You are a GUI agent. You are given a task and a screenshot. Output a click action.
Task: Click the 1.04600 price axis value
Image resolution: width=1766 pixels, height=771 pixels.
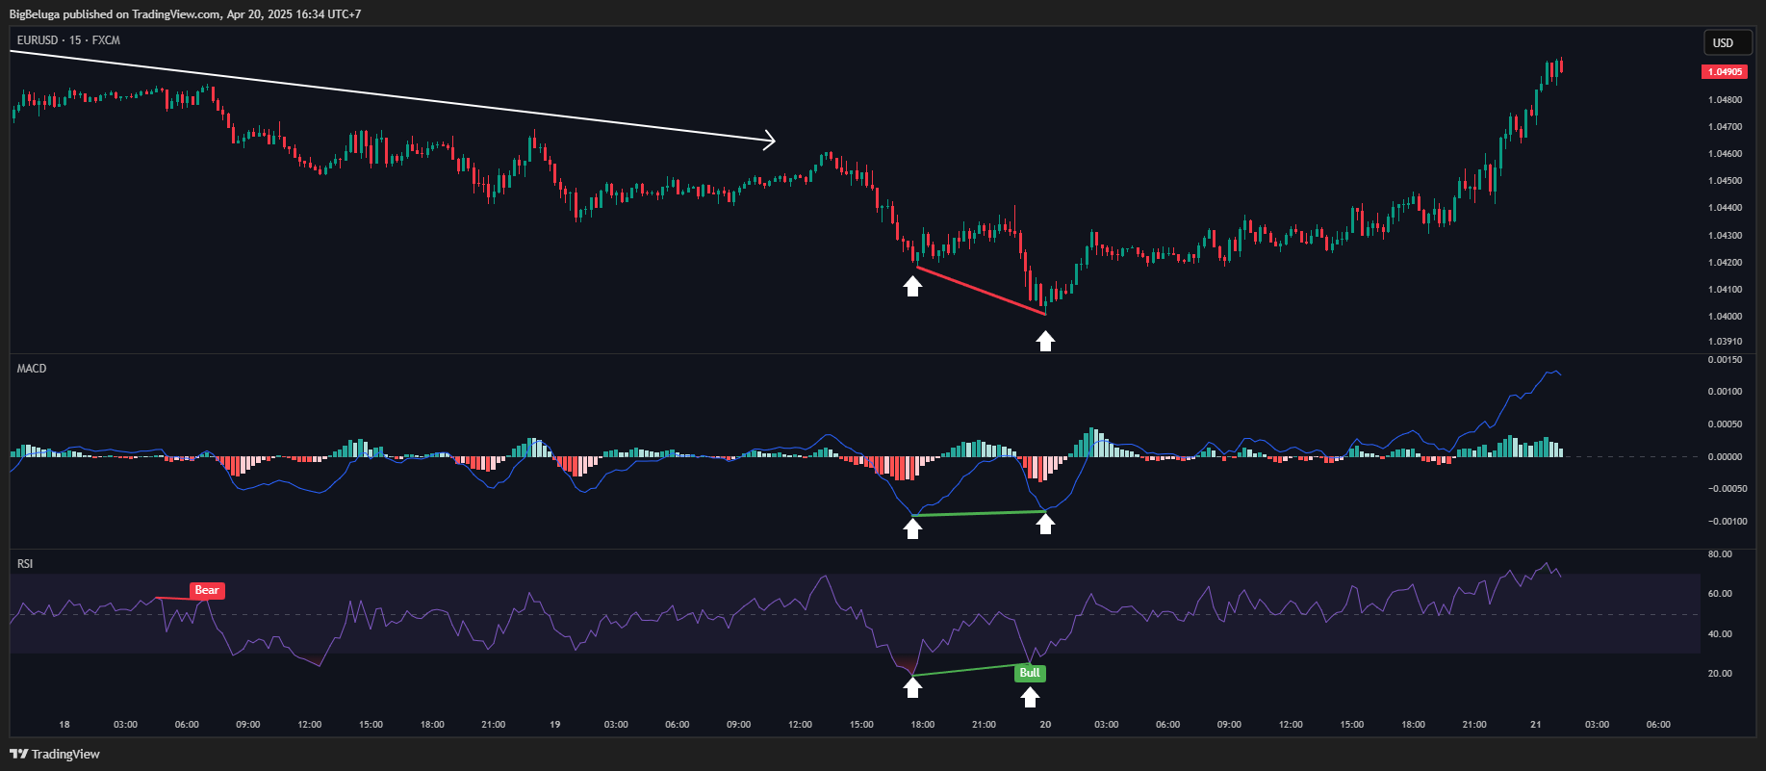1725,153
